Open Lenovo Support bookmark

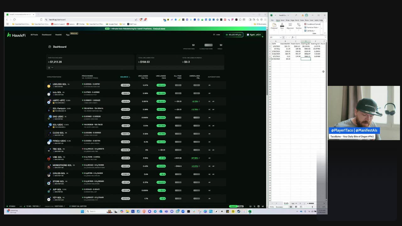pos(58,24)
